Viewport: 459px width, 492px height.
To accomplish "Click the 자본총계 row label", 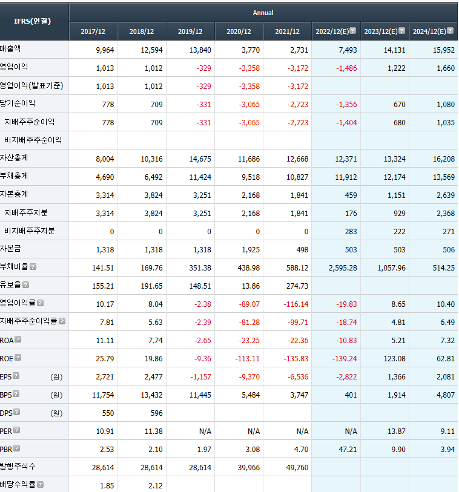I will pyautogui.click(x=14, y=194).
